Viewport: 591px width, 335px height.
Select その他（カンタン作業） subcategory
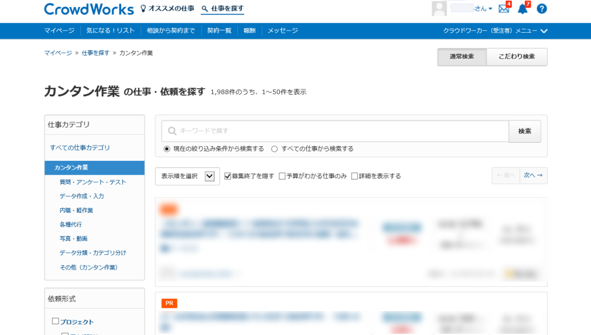click(88, 267)
